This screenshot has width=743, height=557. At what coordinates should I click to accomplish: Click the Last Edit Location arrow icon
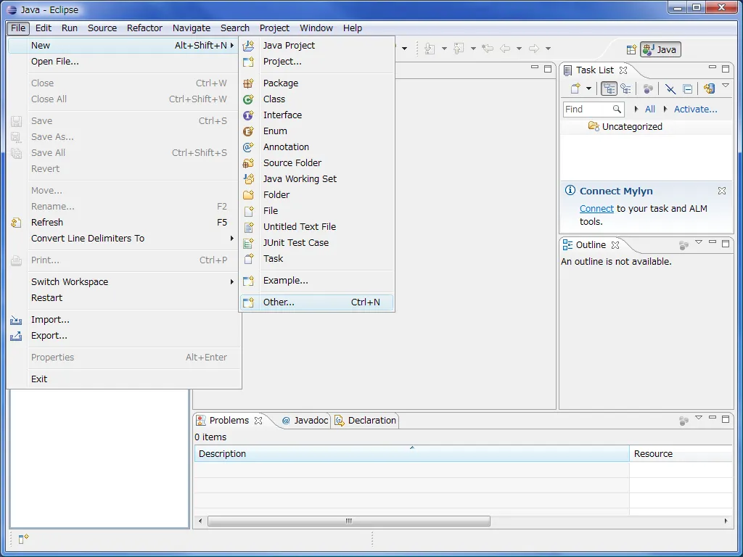487,49
